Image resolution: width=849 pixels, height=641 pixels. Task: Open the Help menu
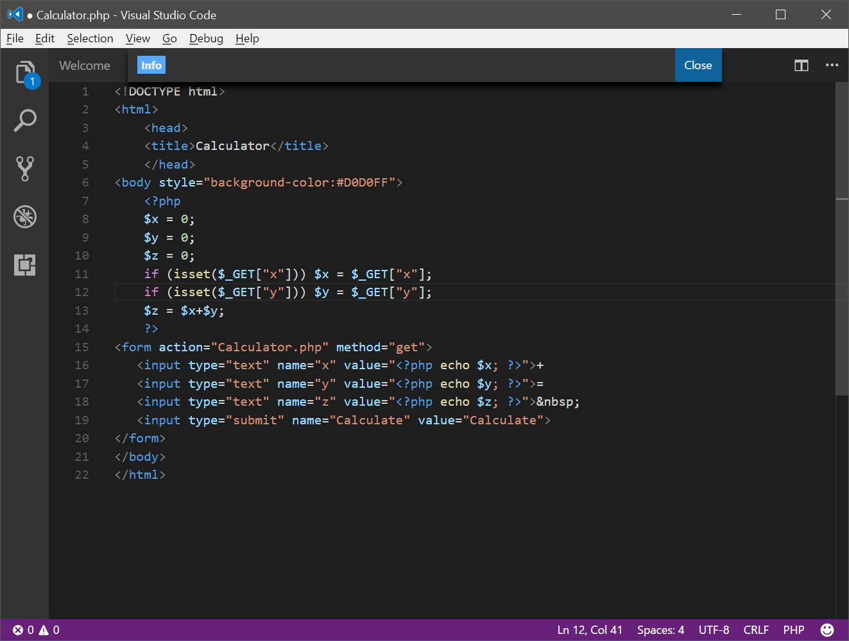247,38
